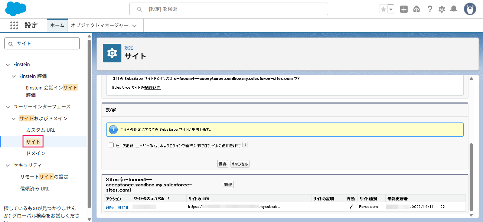Open the notifications bell
The width and height of the screenshot is (483, 222).
[x=453, y=9]
